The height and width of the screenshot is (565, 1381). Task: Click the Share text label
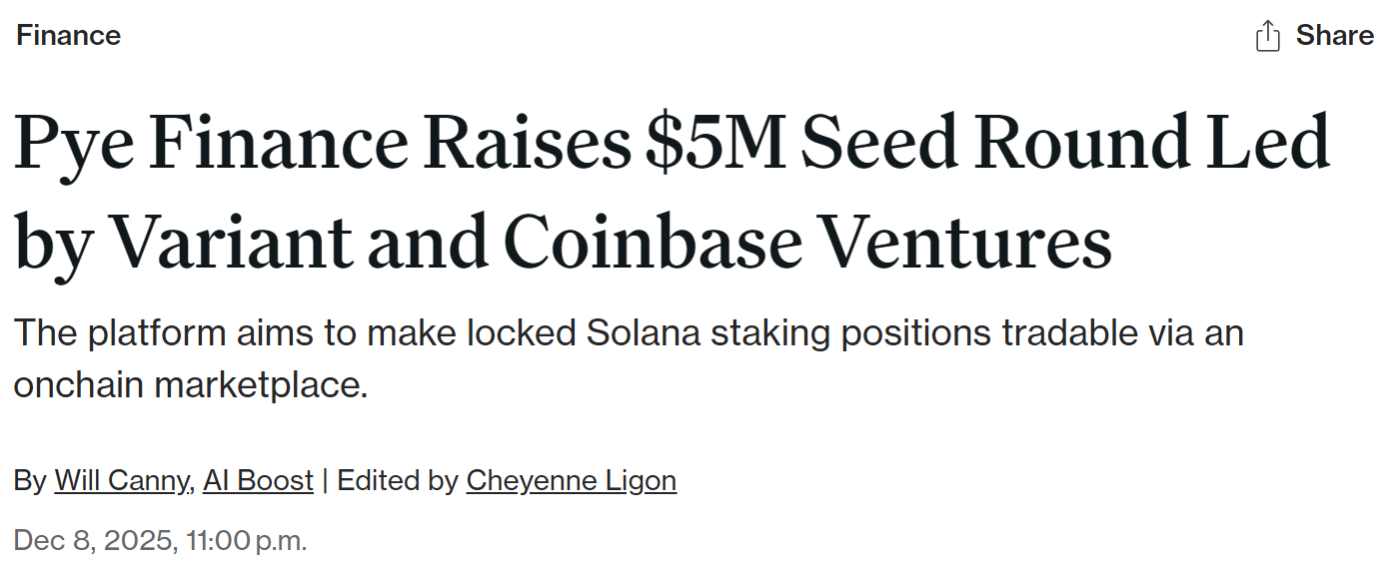[x=1334, y=36]
